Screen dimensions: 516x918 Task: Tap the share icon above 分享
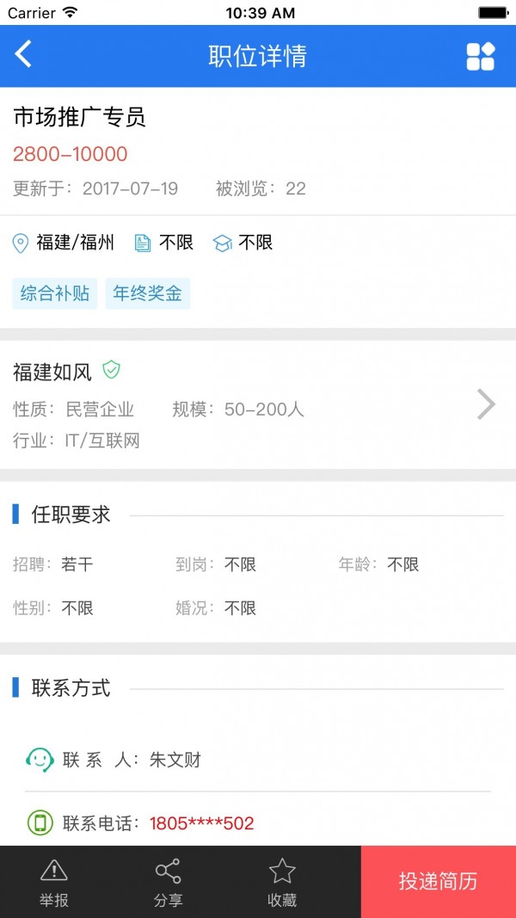pos(169,872)
